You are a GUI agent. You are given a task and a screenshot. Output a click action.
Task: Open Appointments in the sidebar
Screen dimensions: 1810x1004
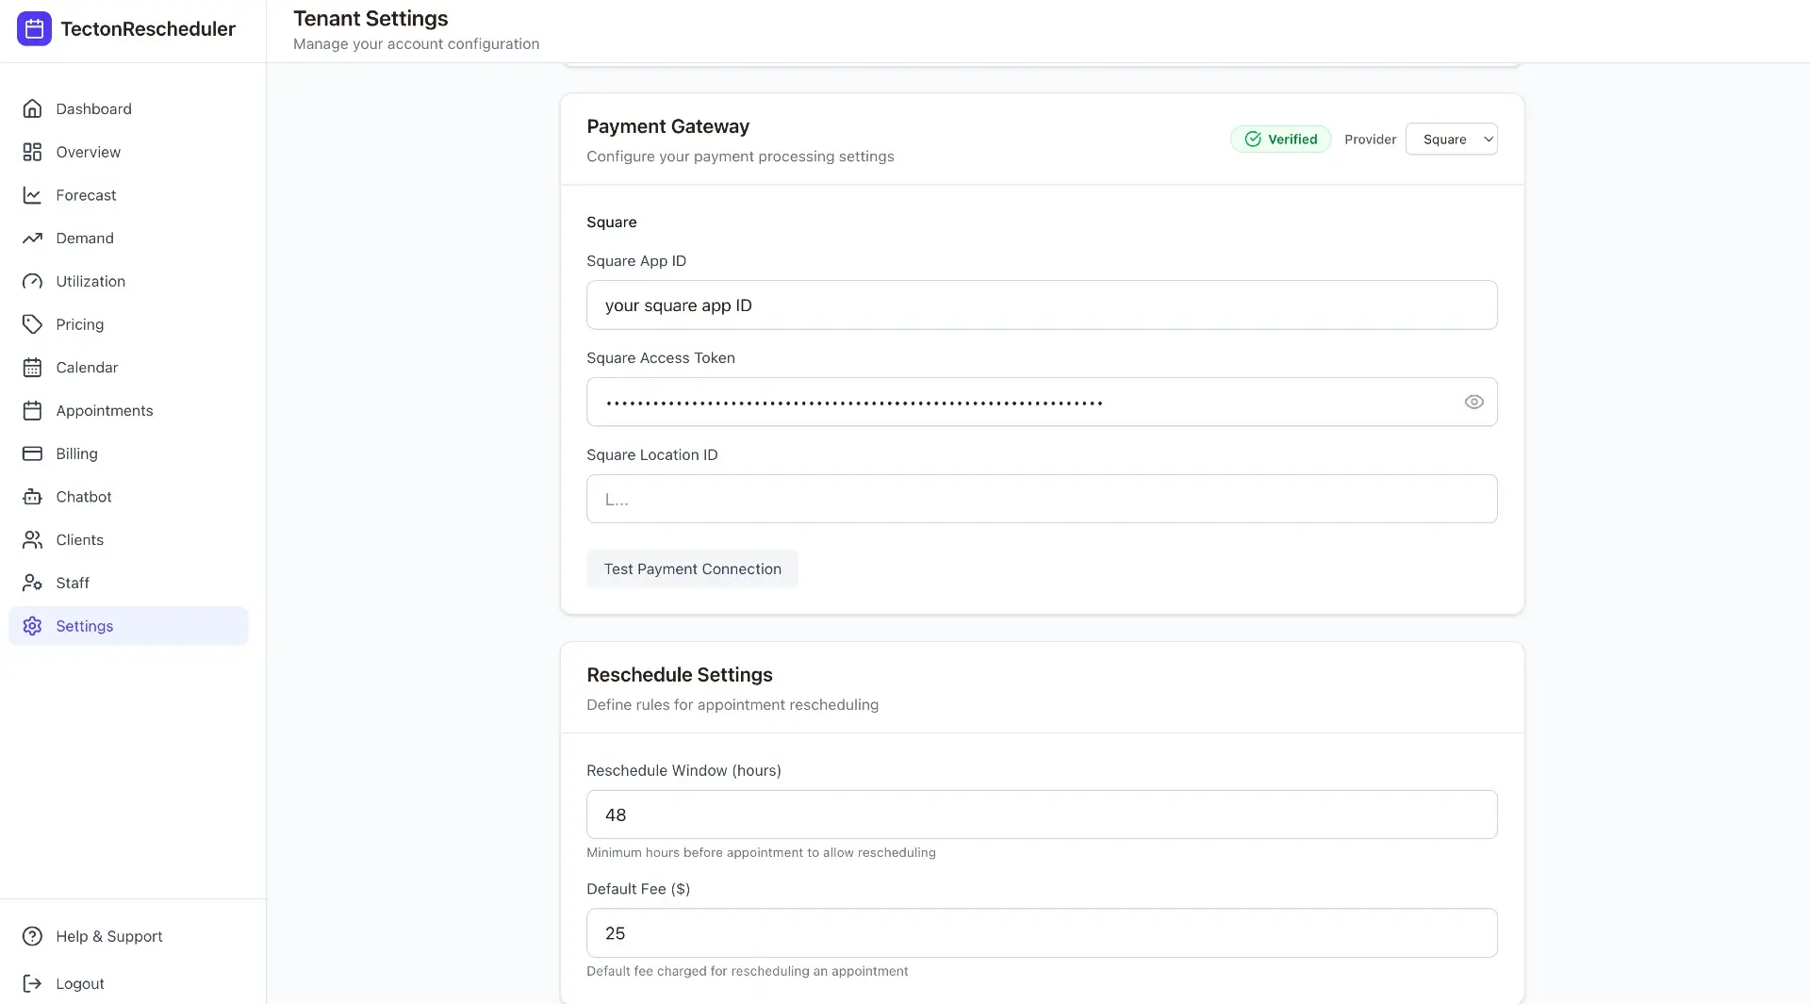[x=128, y=411]
